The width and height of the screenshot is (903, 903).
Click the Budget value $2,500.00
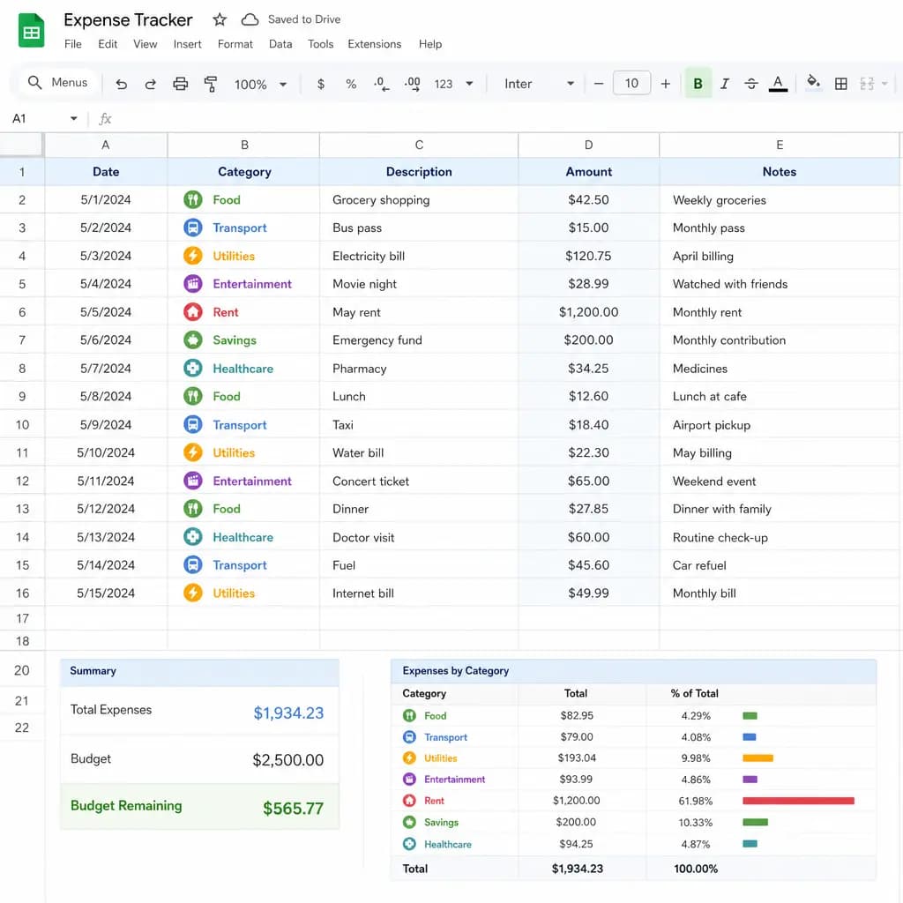(288, 760)
